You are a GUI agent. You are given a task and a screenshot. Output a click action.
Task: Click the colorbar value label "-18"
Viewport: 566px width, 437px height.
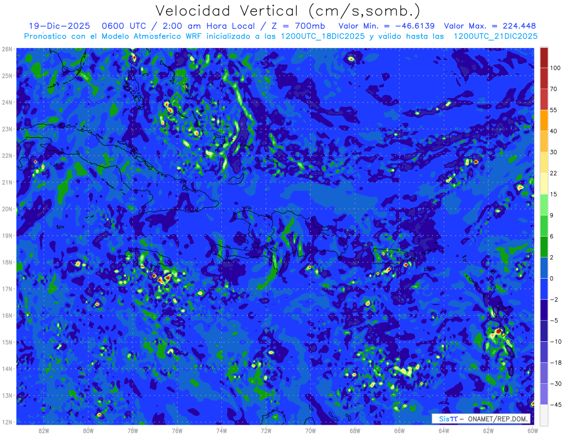tap(555, 363)
